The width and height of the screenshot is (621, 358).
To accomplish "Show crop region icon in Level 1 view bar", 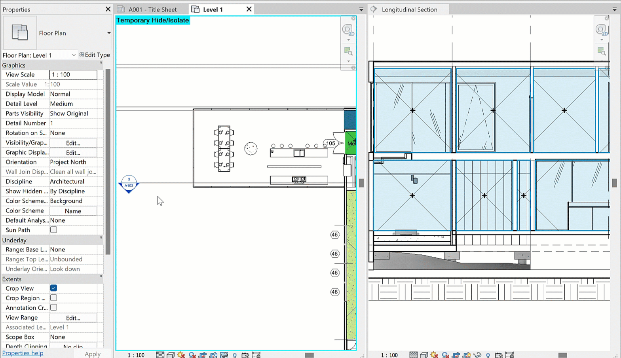I will 213,355.
